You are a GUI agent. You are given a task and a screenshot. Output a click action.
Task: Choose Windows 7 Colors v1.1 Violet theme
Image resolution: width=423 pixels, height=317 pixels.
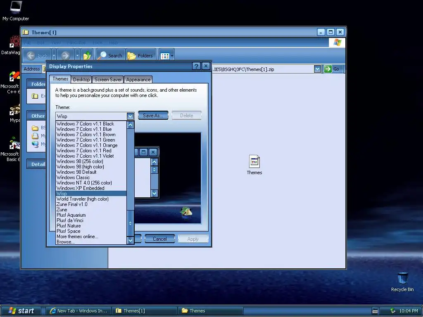[91, 156]
